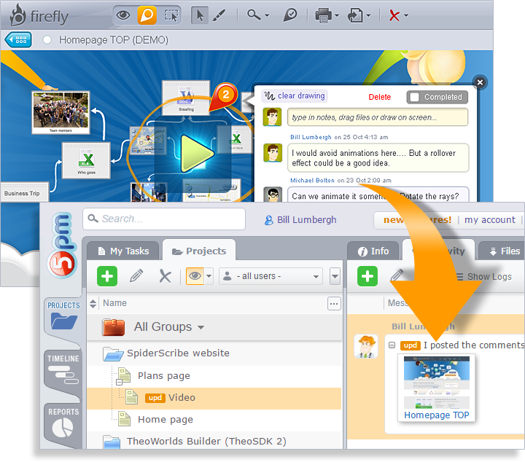
Task: Select the pointer arrow tool in Firefly toolbar
Action: 200,15
